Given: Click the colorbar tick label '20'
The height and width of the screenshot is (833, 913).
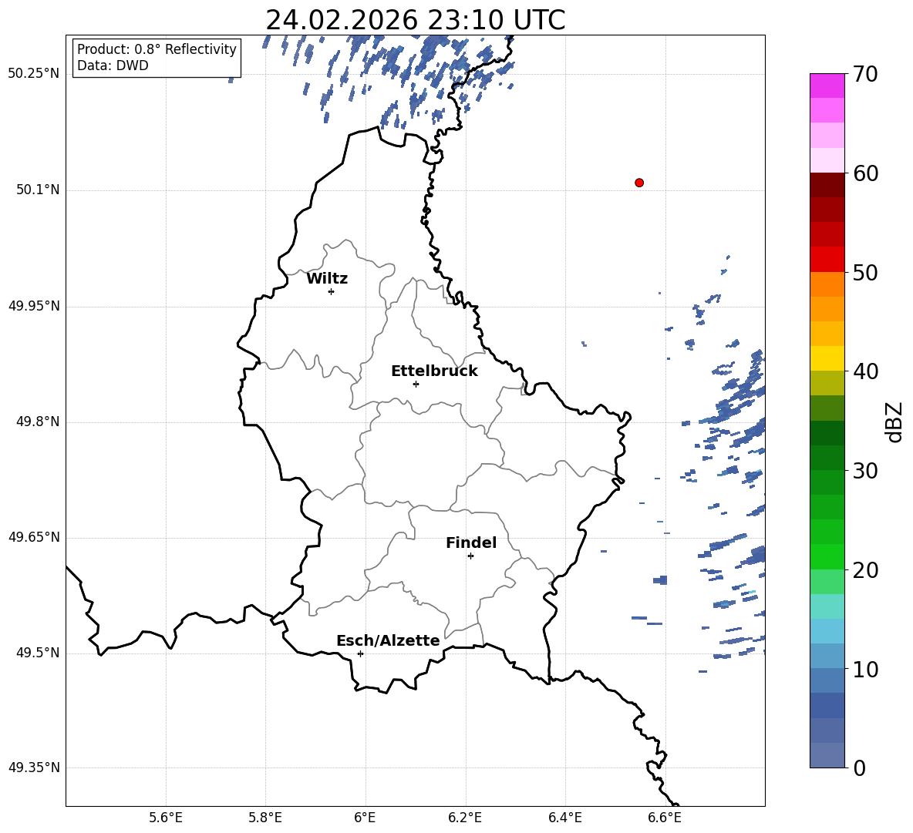Looking at the screenshot, I should 865,570.
